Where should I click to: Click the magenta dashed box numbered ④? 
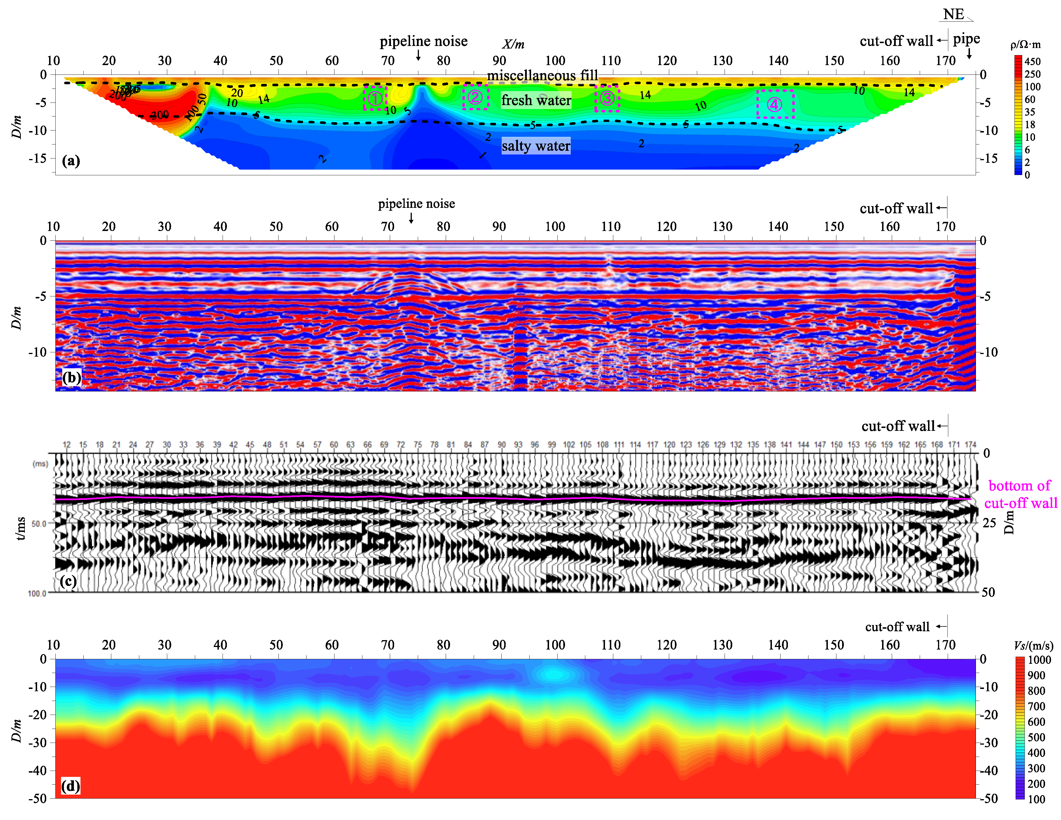[775, 104]
